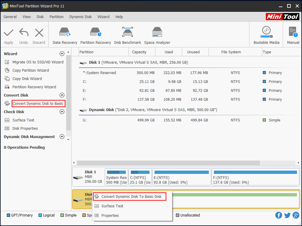Click the GPT/Primary legend swatch
The height and width of the screenshot is (226, 302).
point(8,215)
